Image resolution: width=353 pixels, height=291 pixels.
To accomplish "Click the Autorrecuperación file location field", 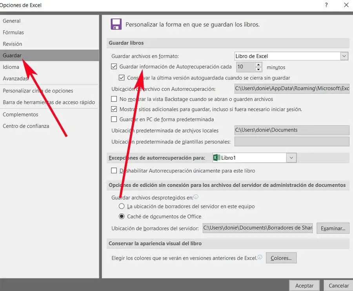I will (292, 89).
